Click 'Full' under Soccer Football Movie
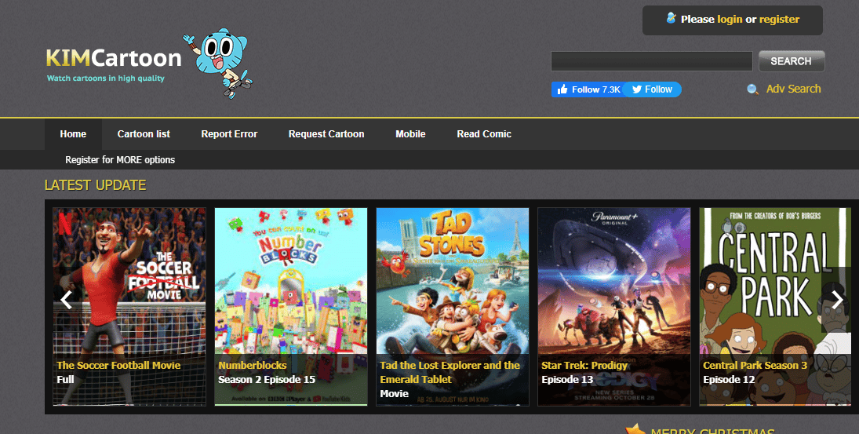The height and width of the screenshot is (434, 859). click(x=65, y=380)
